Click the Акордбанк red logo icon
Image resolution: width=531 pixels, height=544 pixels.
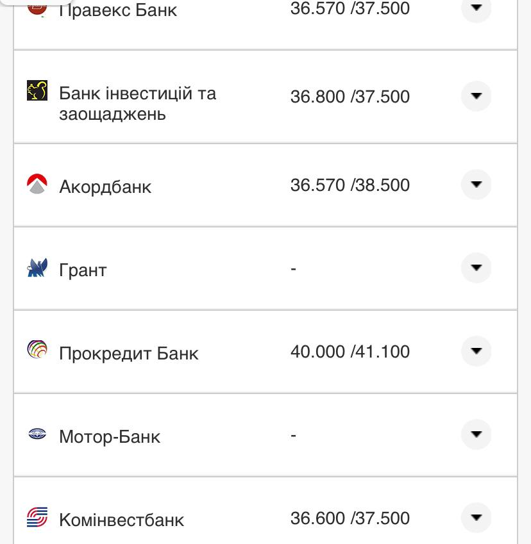[x=38, y=185]
